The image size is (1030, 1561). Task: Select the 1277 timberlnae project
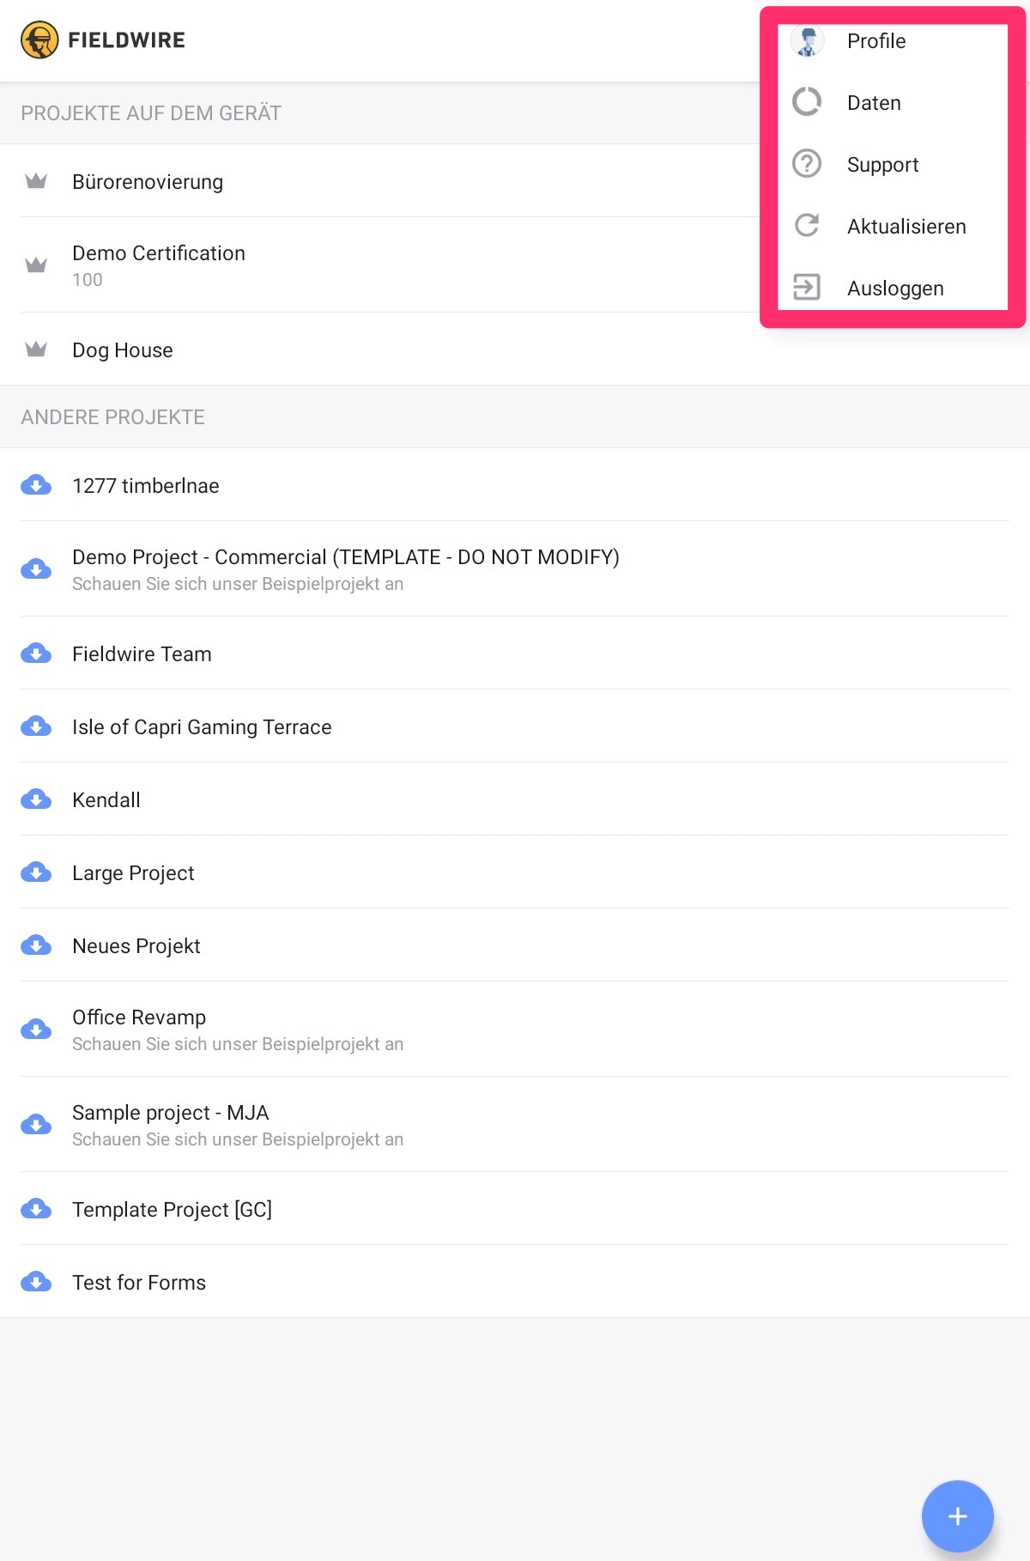tap(515, 485)
